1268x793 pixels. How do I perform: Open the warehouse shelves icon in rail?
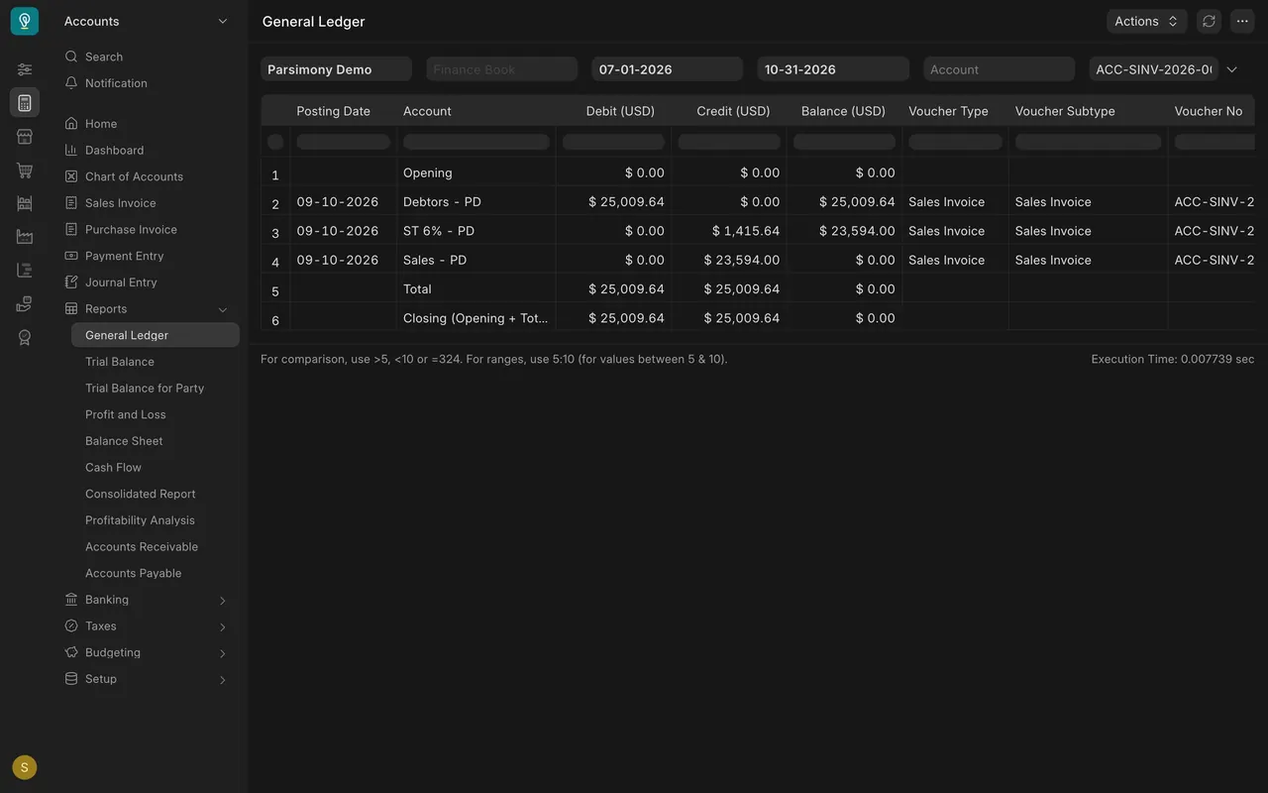[25, 203]
